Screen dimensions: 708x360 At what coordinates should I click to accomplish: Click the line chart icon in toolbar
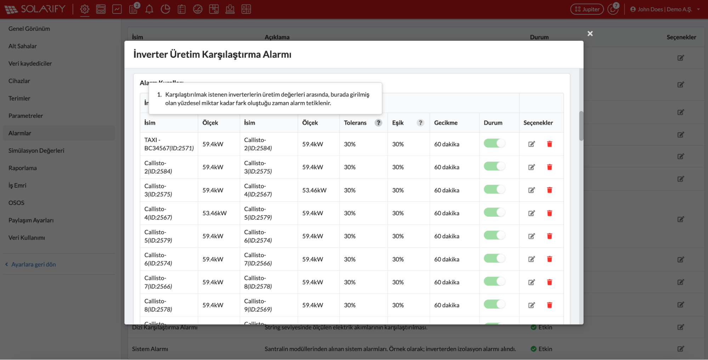click(117, 9)
